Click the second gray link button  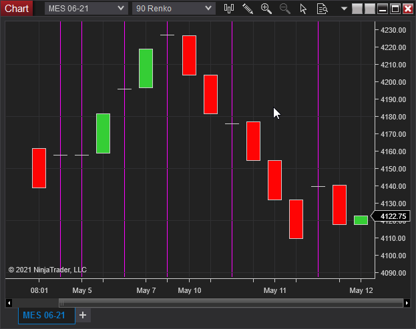(370, 9)
